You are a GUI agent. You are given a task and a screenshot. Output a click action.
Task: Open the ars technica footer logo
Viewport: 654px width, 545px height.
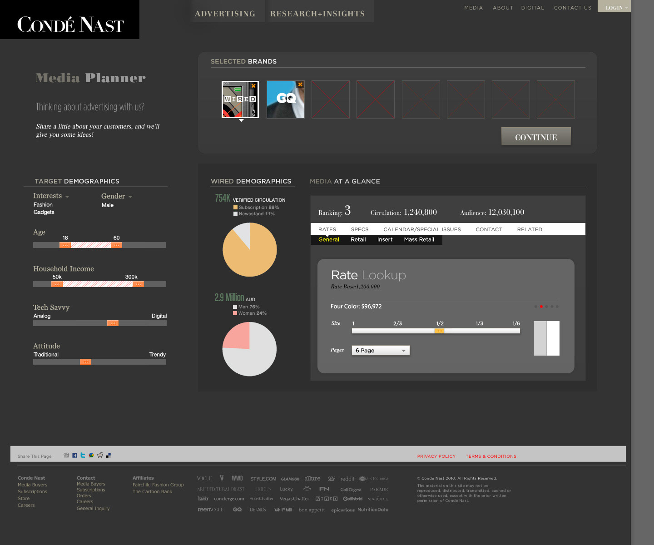[374, 479]
